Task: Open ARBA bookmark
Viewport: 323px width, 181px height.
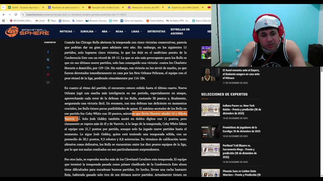Action: click(x=113, y=21)
